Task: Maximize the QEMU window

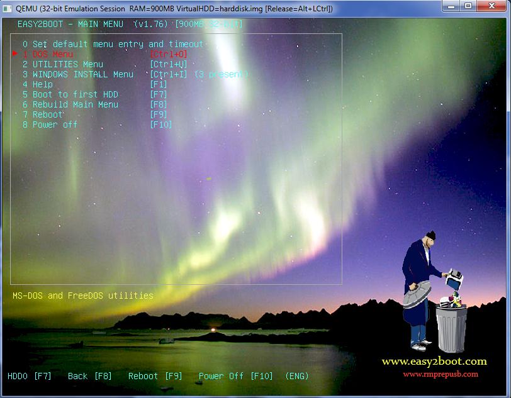Action: pyautogui.click(x=468, y=6)
